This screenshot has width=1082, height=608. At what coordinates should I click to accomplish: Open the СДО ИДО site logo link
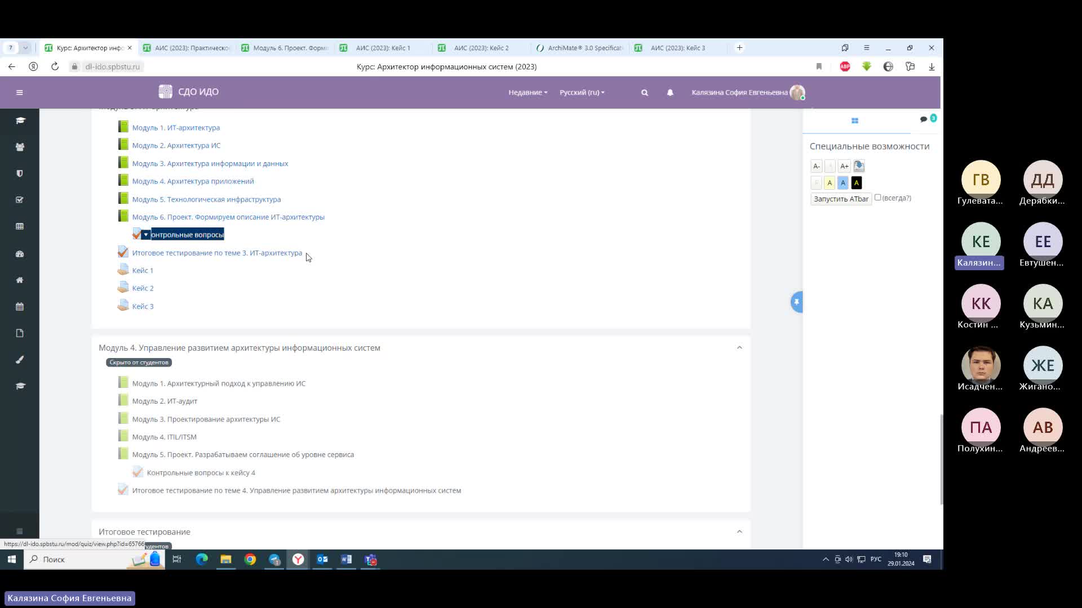pyautogui.click(x=188, y=92)
